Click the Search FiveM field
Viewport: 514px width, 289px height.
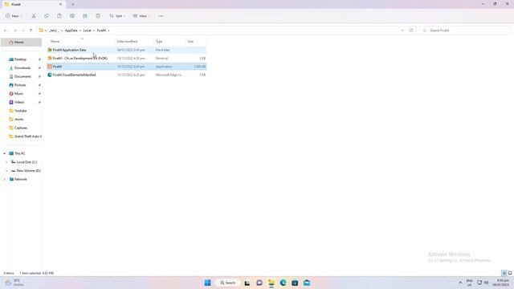[x=465, y=31]
